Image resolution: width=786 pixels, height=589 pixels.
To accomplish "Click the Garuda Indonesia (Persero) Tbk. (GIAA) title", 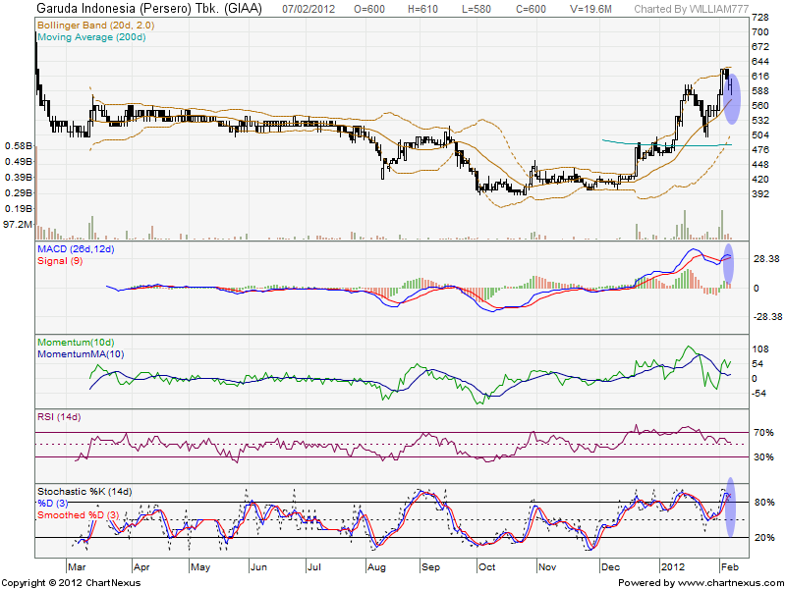I will [149, 9].
